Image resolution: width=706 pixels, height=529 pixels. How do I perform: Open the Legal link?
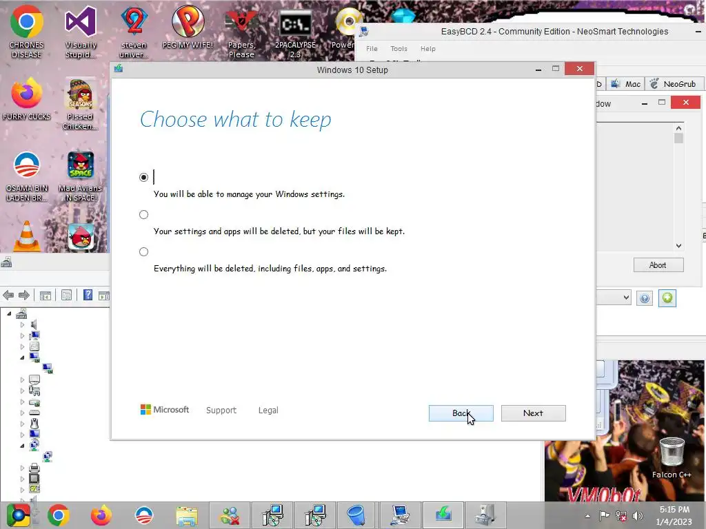[x=268, y=411]
